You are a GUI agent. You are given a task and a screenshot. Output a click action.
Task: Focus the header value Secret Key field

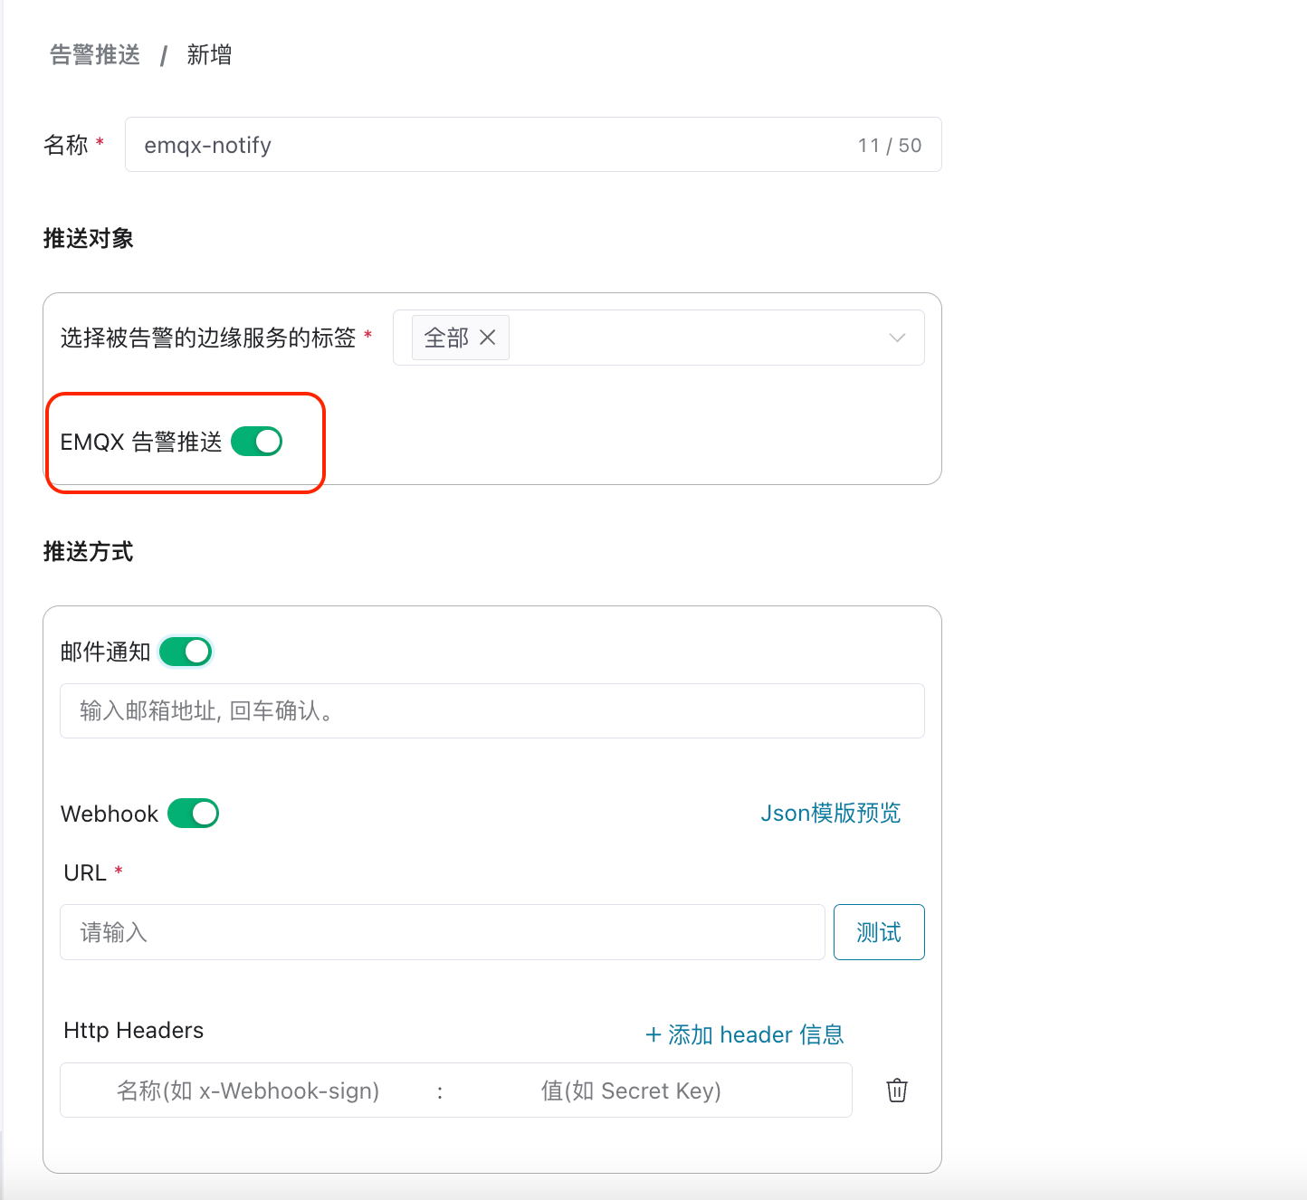(x=631, y=1090)
